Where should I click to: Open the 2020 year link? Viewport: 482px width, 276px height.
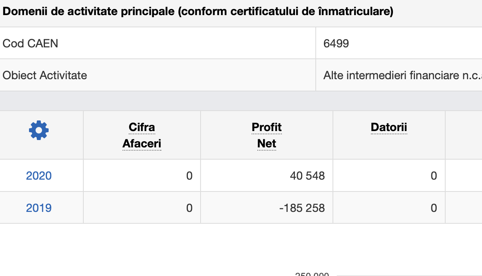39,176
